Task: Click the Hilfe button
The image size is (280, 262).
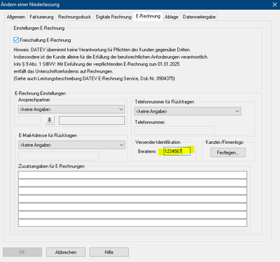Action: [109, 252]
